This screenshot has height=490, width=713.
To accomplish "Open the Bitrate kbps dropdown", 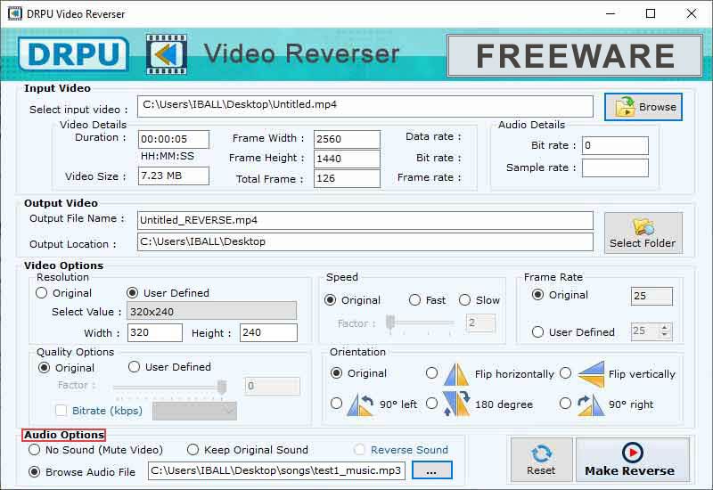I will [194, 411].
